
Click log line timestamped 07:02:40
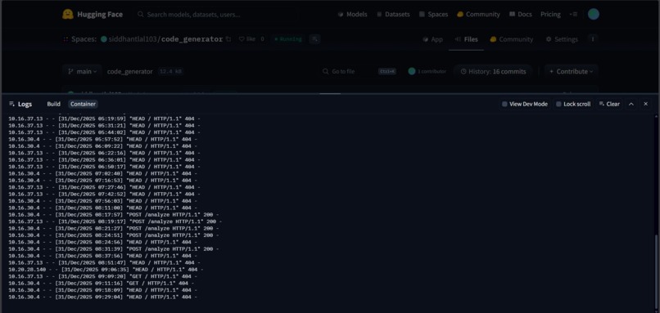click(102, 173)
